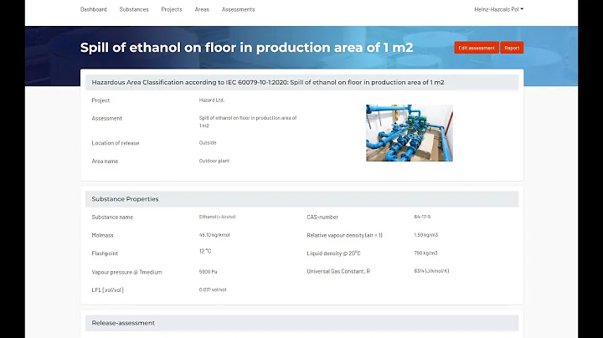Click the 'Molmass' label
Image resolution: width=603 pixels, height=338 pixels.
[102, 235]
